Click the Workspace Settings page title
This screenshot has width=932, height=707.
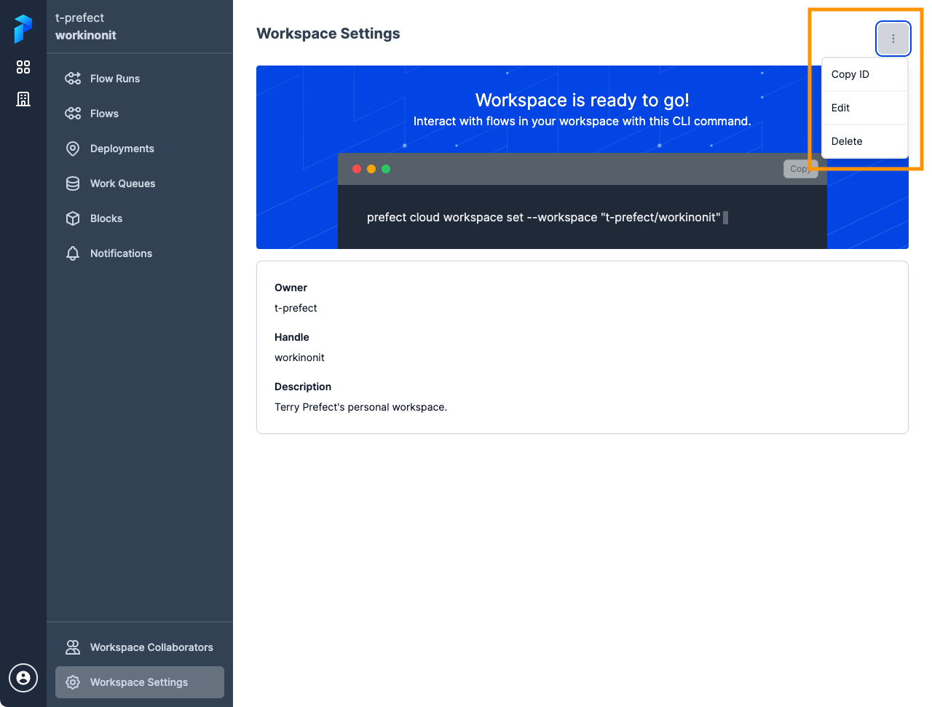pos(328,33)
